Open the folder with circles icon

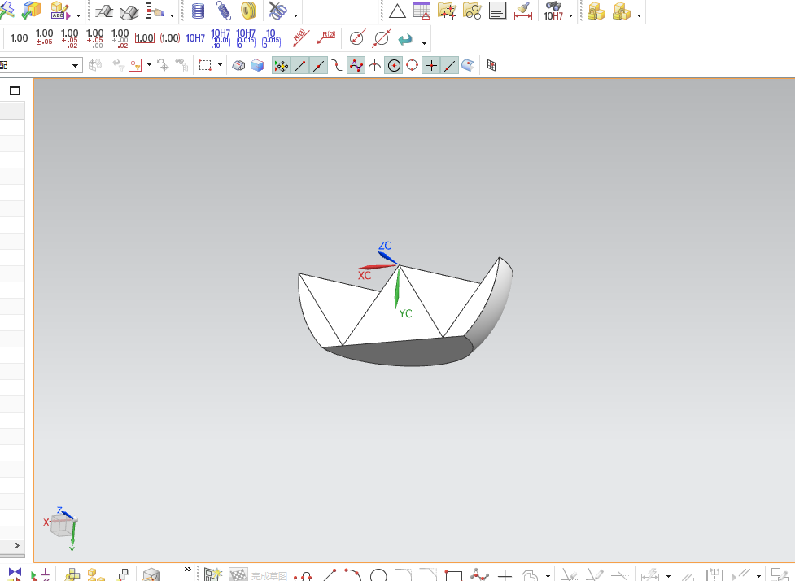(472, 11)
